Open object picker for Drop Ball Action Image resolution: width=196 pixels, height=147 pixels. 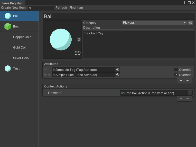pos(190,93)
